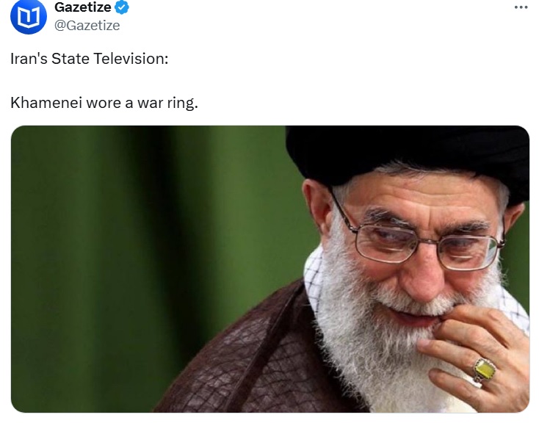This screenshot has height=423, width=539.
Task: Open the three-dot more options menu
Action: point(521,7)
